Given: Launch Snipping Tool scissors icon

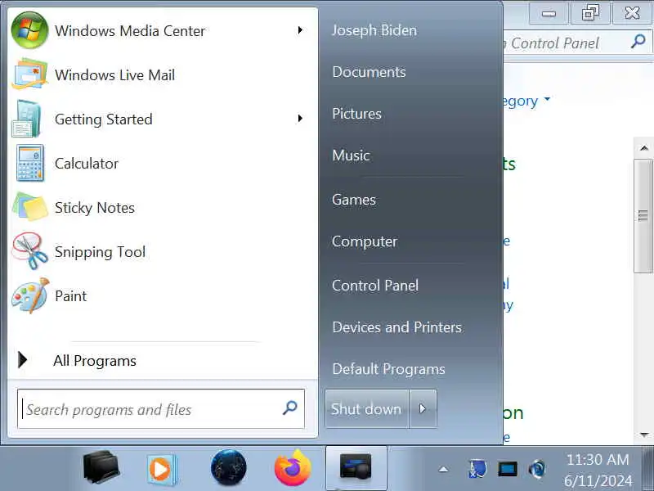Looking at the screenshot, I should [29, 250].
